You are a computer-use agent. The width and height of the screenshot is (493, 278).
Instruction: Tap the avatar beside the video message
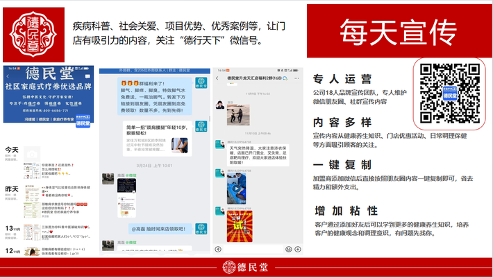coord(220,173)
